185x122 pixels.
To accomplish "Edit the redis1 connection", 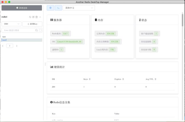I will click(33, 17).
